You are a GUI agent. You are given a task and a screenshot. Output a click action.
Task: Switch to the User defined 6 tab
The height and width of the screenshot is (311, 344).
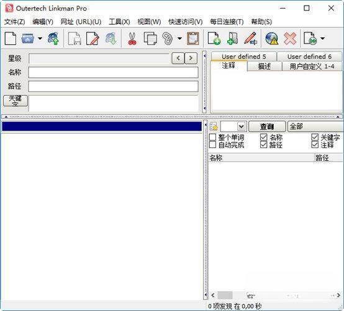[x=309, y=57]
